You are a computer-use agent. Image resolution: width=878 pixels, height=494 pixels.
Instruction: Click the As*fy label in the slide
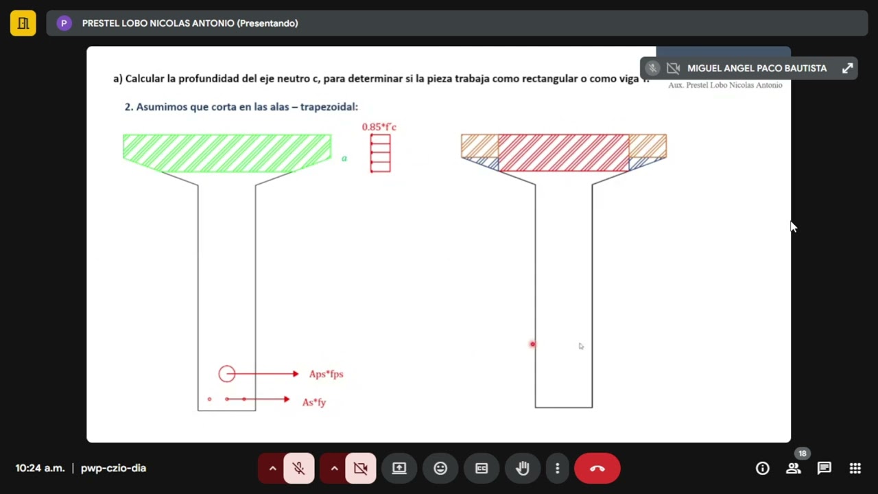click(x=314, y=402)
